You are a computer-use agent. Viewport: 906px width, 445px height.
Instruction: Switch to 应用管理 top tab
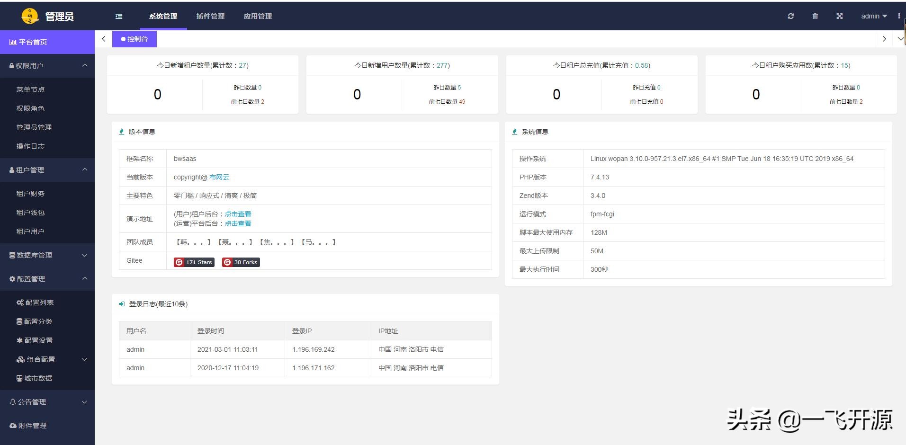258,16
